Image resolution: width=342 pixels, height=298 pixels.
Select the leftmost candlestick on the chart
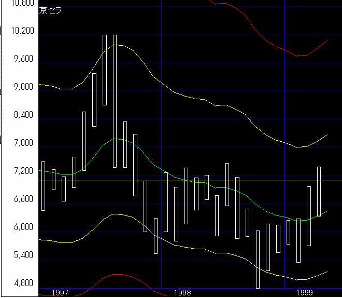43,186
